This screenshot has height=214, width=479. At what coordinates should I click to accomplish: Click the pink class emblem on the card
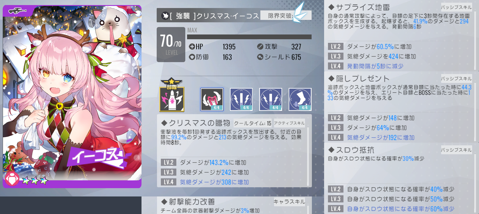coord(12,179)
